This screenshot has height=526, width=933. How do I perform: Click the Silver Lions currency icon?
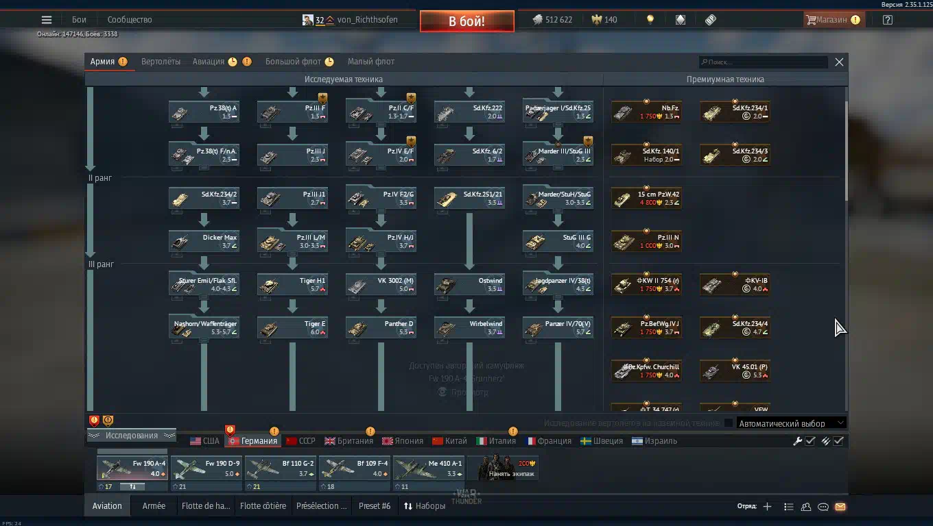[x=537, y=20]
